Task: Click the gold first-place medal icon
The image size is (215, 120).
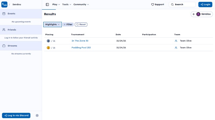Action: click(x=48, y=48)
